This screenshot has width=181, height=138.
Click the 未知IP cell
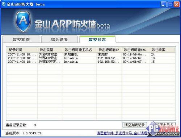click(x=103, y=54)
